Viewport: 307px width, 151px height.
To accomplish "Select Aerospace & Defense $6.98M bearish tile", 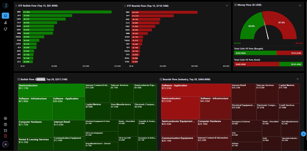I will pos(247,125).
